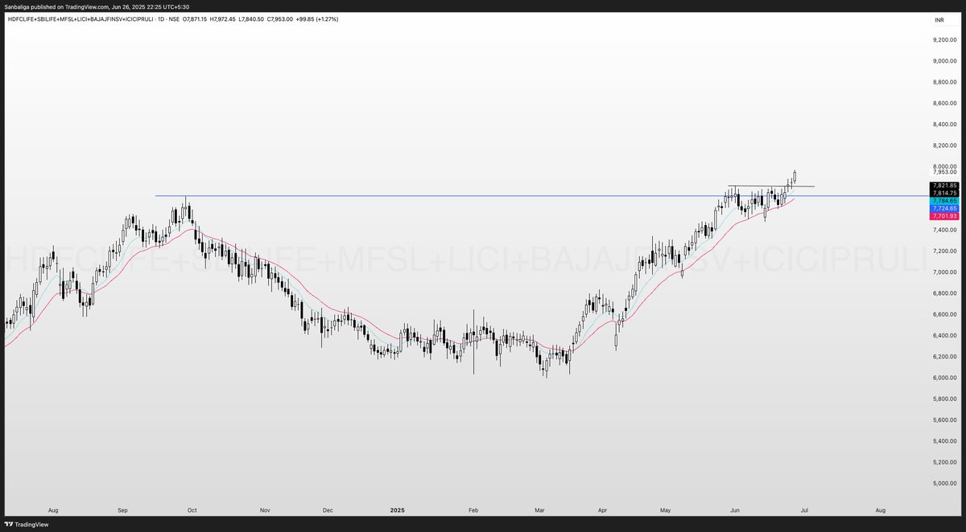The width and height of the screenshot is (966, 532).
Task: Click the 6,400.00 price axis label
Action: click(x=945, y=335)
